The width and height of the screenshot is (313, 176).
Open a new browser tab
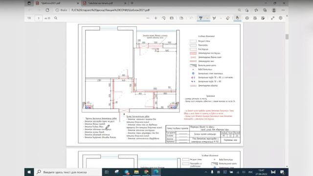[132, 3]
